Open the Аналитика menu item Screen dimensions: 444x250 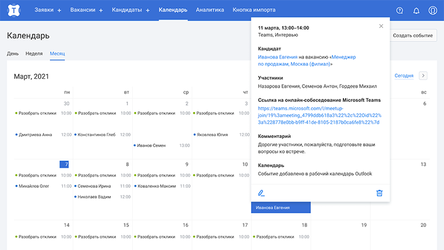pyautogui.click(x=210, y=10)
